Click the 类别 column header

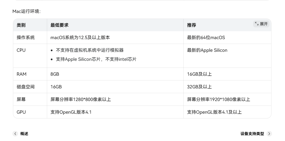(x=21, y=25)
